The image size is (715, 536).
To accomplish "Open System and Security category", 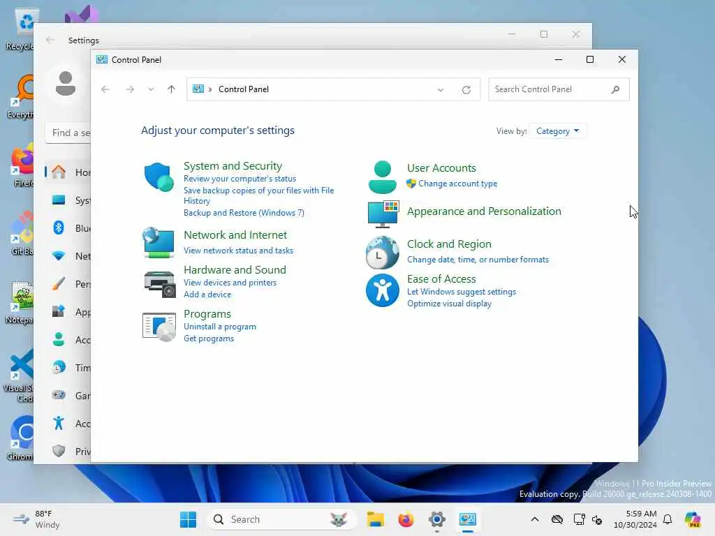I will (233, 166).
